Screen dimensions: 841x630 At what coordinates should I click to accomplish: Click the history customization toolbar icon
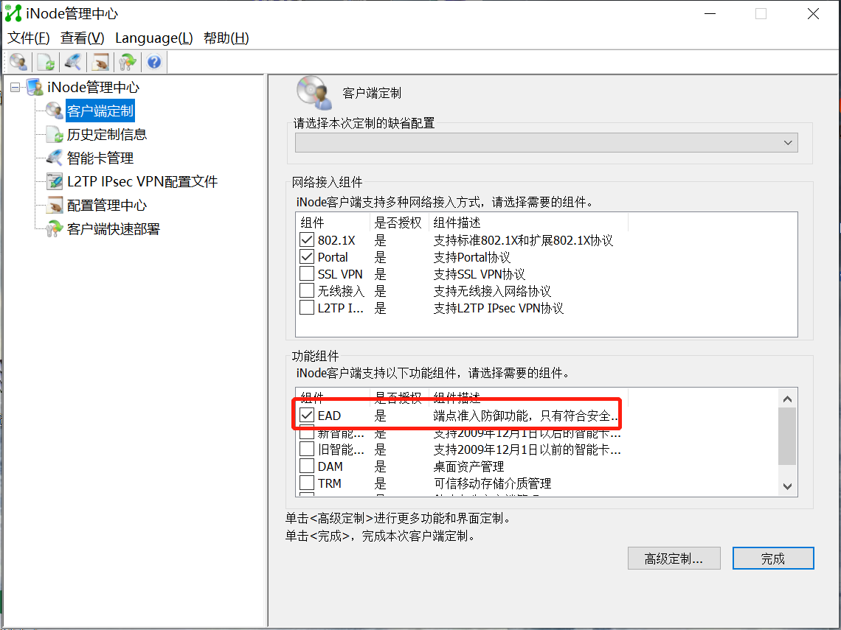(x=46, y=62)
